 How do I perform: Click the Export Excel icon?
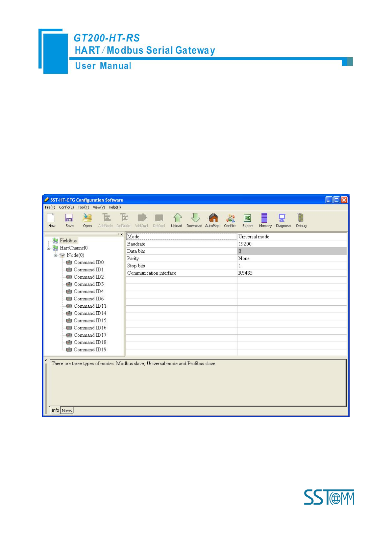[247, 218]
